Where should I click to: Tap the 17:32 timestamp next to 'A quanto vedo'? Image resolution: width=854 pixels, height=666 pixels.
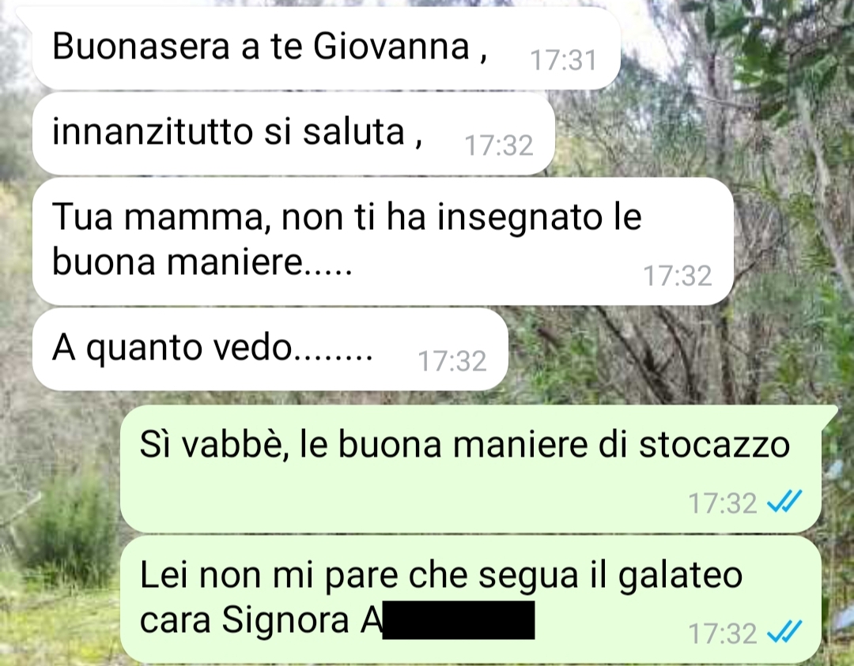coord(452,361)
